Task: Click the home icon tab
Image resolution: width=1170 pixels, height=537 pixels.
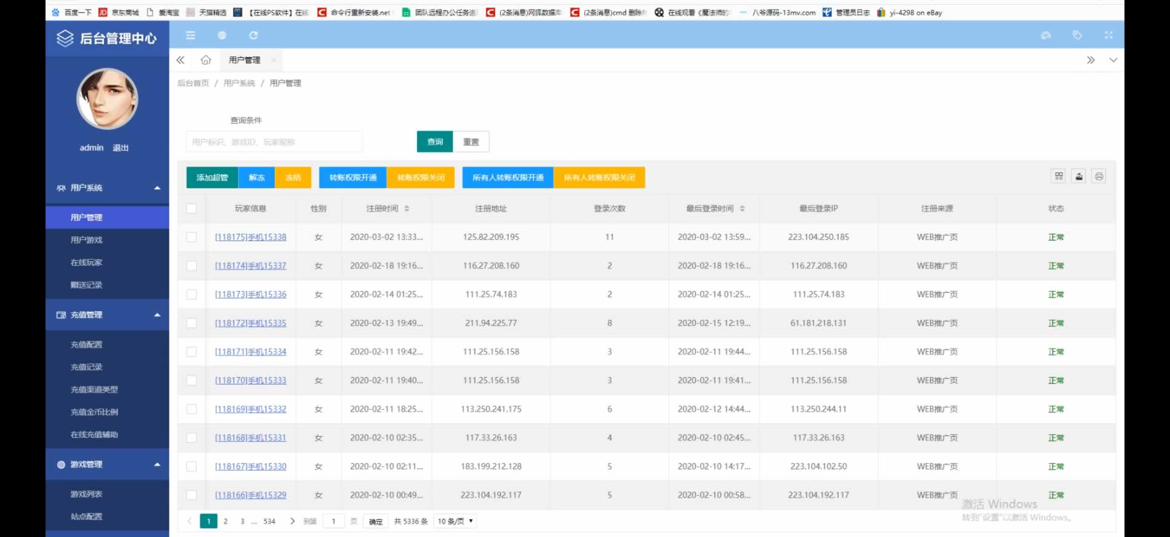Action: click(206, 60)
